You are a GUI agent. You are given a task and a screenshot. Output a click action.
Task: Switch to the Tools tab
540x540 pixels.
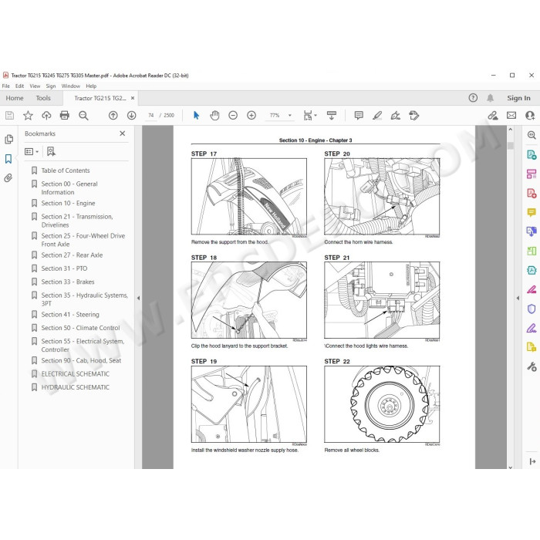pyautogui.click(x=43, y=98)
